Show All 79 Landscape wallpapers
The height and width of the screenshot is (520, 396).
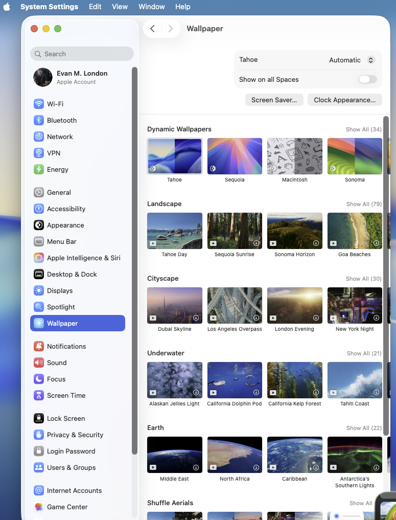tap(364, 204)
